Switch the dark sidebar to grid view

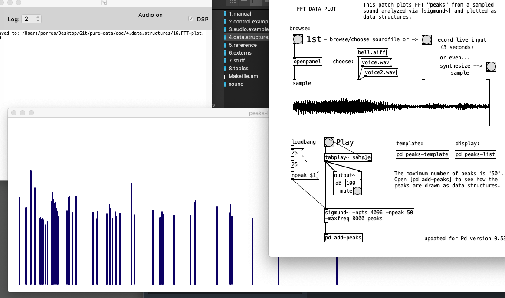(x=232, y=2)
